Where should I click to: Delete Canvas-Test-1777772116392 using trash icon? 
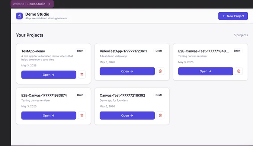[160, 115]
